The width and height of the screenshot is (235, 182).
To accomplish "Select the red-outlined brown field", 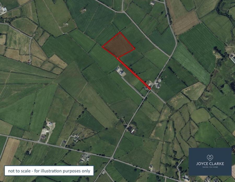I will (x=119, y=45).
